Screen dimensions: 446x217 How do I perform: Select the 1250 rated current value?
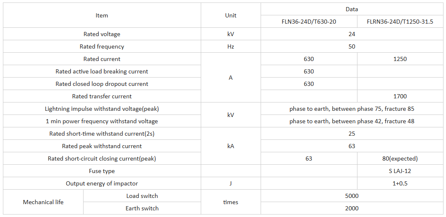pyautogui.click(x=400, y=59)
